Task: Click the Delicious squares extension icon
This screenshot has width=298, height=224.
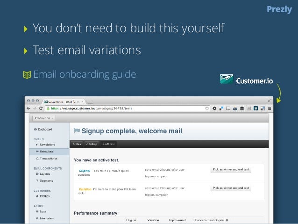Action: (x=221, y=108)
